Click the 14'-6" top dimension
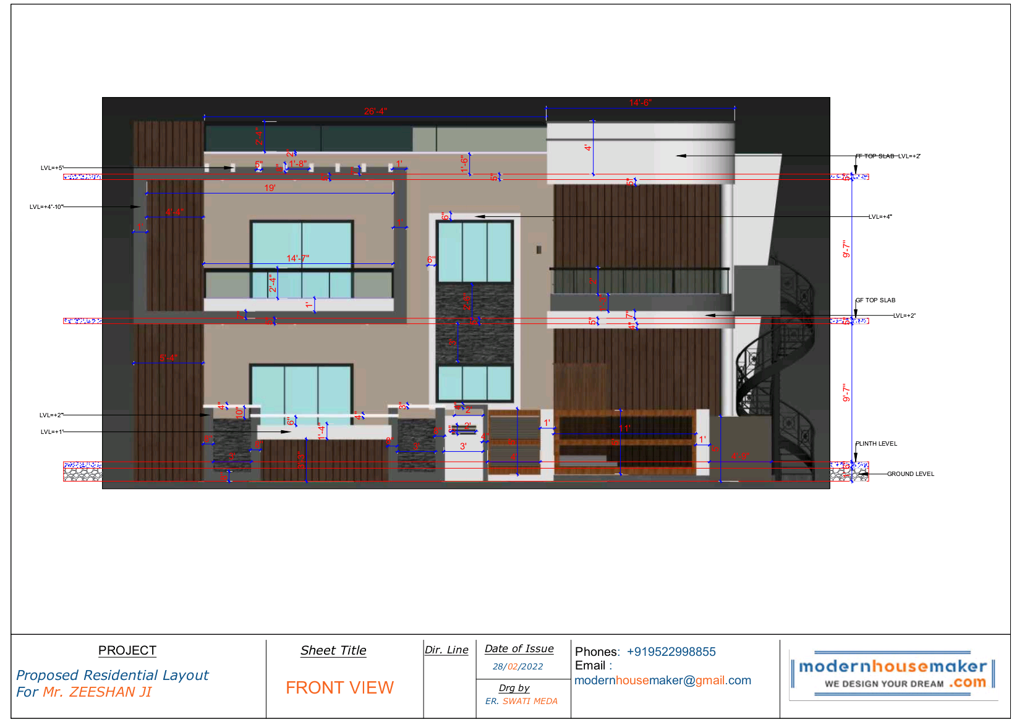Viewport: 1022px width, 722px height. point(640,103)
